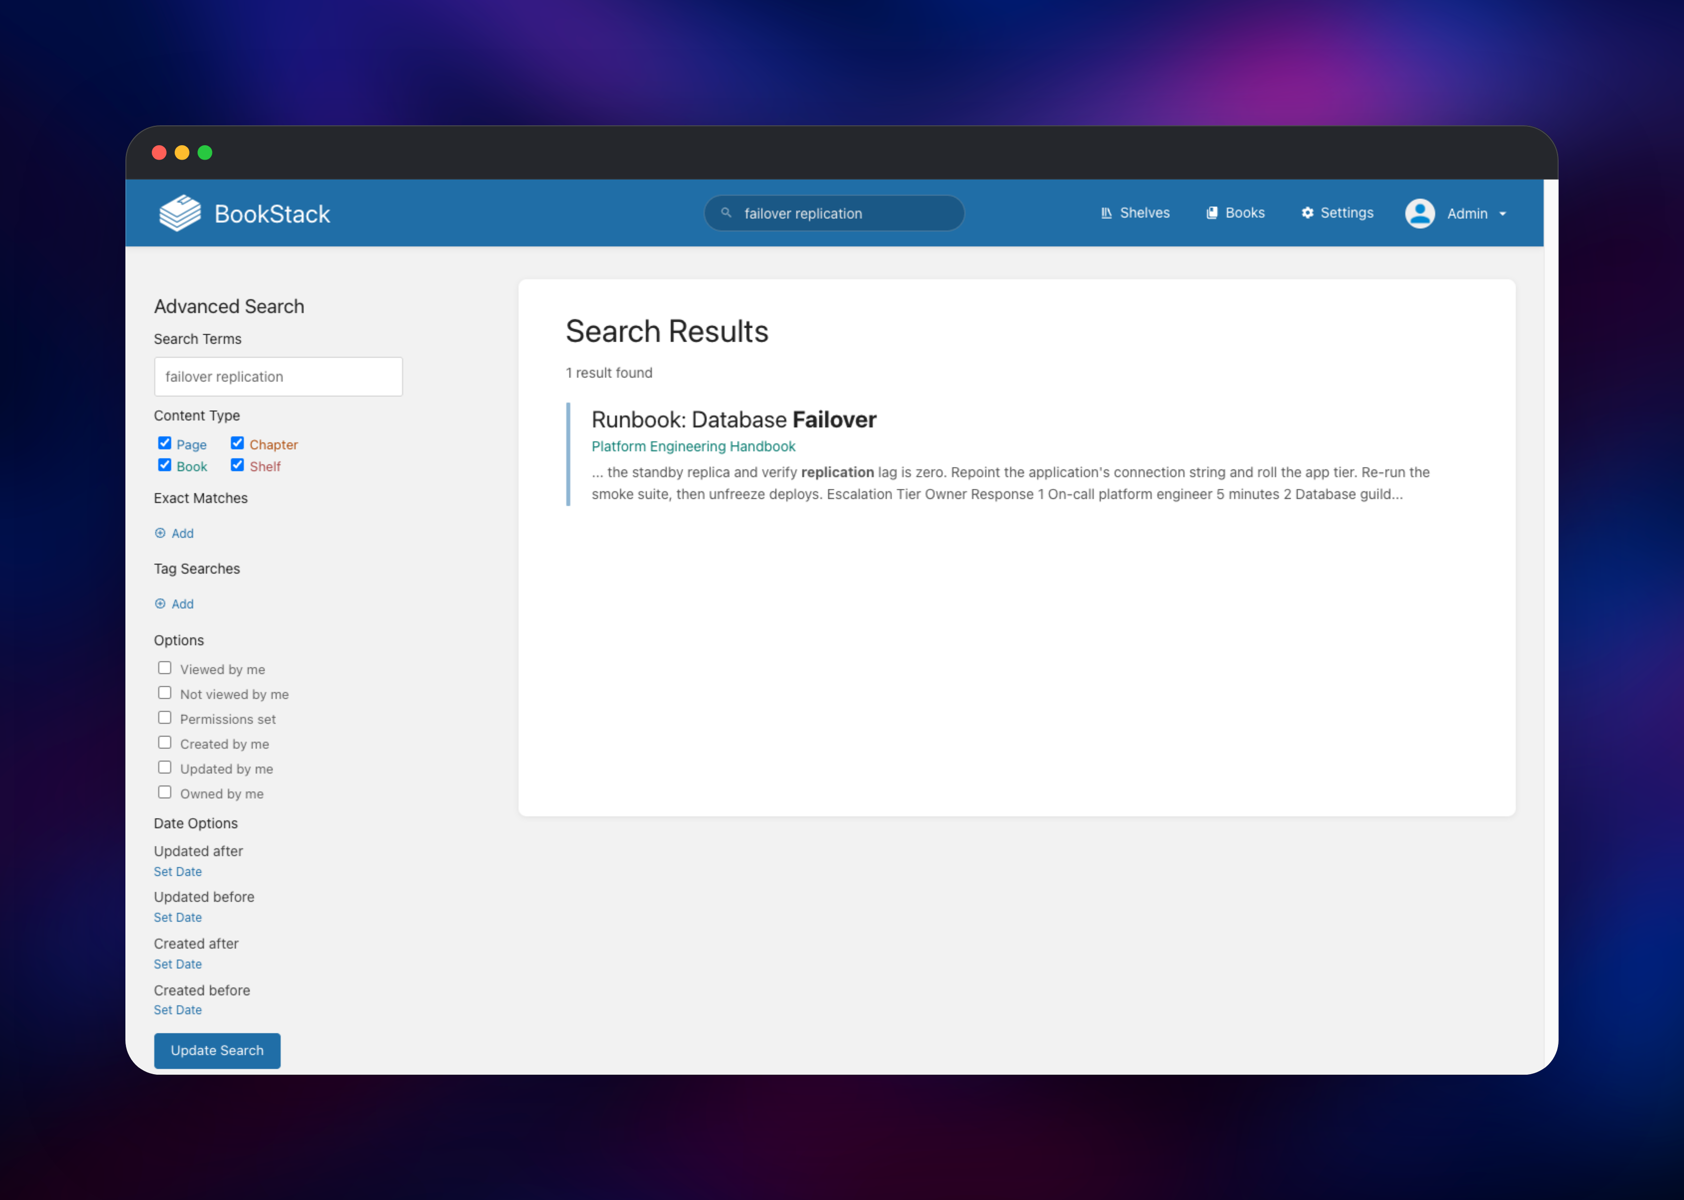Open the Shelves menu item

coord(1136,213)
